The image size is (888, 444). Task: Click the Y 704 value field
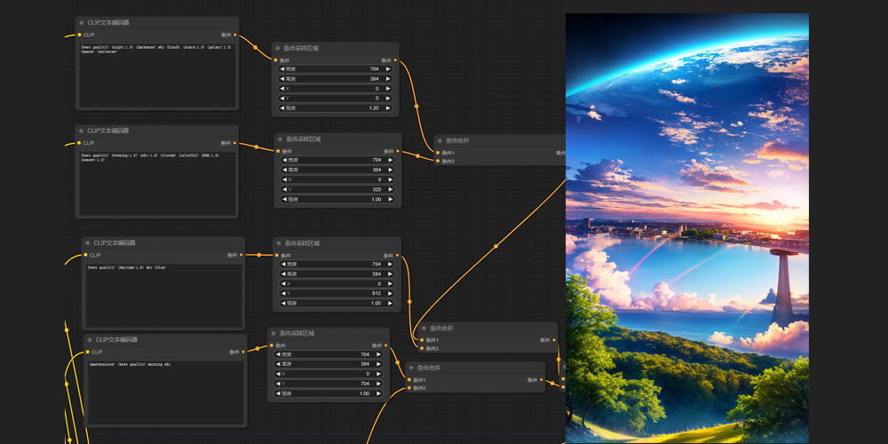point(328,384)
